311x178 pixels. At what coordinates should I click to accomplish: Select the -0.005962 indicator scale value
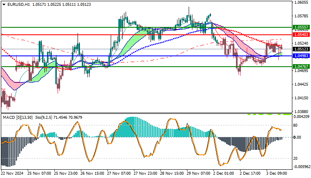point(301,167)
